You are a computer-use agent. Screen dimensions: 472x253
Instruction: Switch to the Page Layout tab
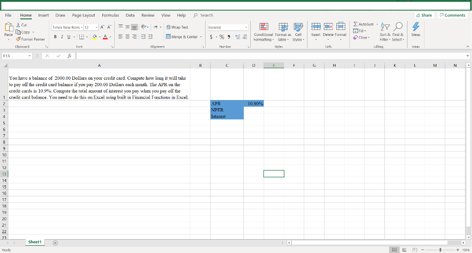coord(83,15)
